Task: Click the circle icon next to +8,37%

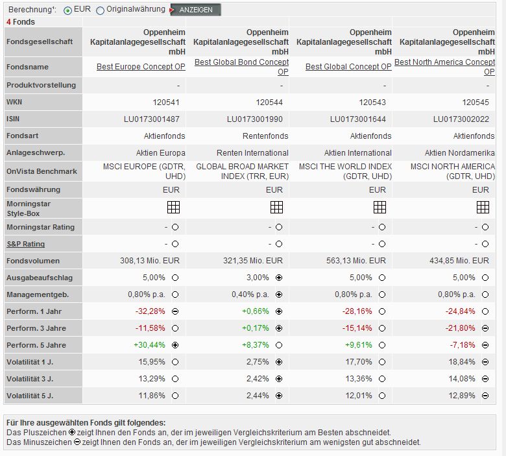Action: 279,345
